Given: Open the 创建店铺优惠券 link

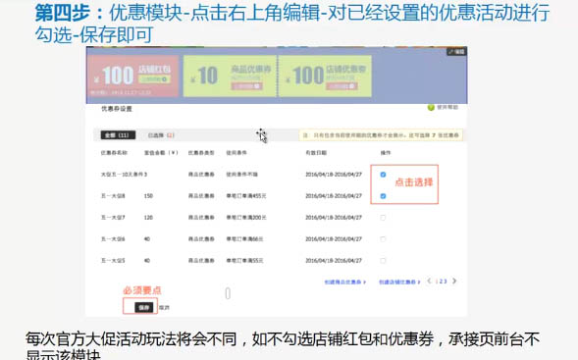Looking at the screenshot, I should (x=399, y=282).
